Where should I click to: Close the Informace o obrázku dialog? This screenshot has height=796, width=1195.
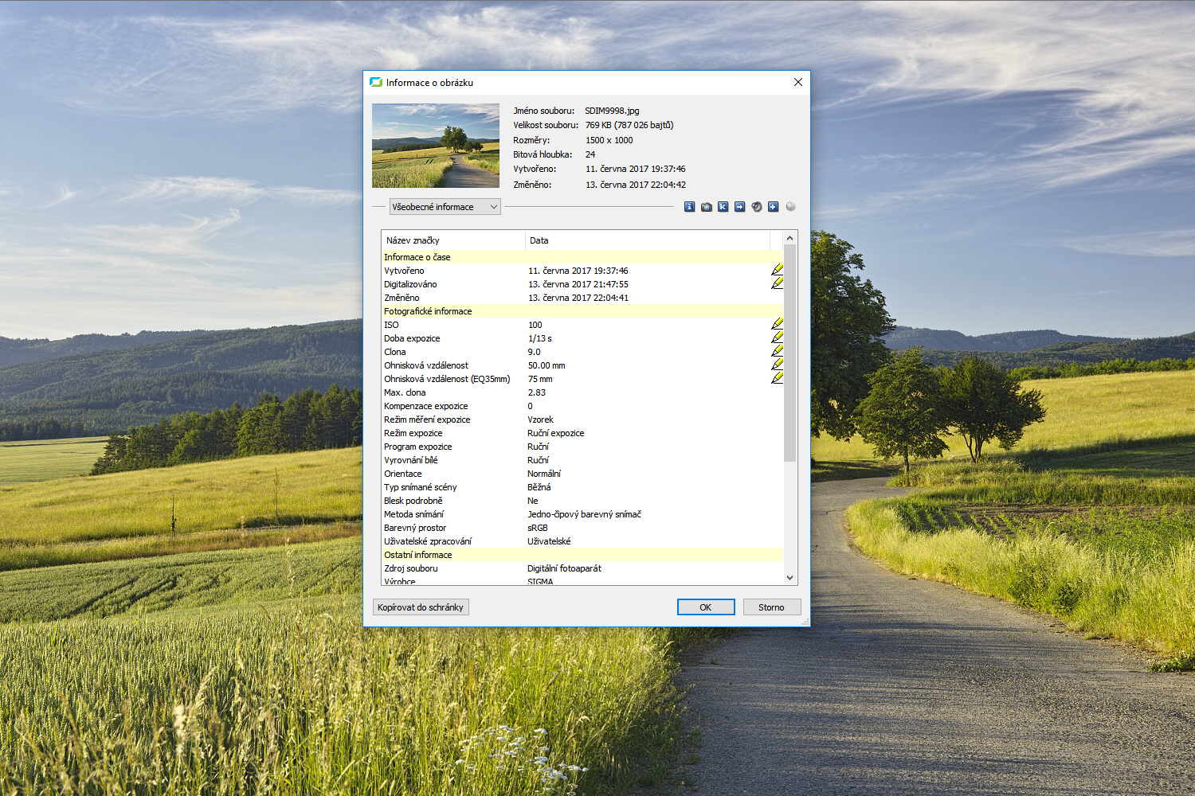pyautogui.click(x=797, y=82)
